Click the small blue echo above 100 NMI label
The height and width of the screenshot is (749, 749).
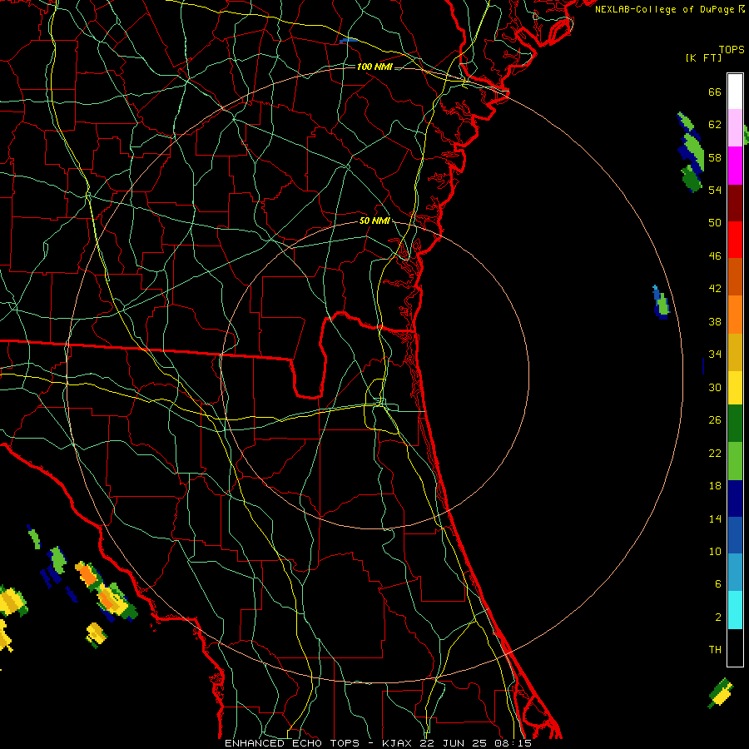pos(348,41)
